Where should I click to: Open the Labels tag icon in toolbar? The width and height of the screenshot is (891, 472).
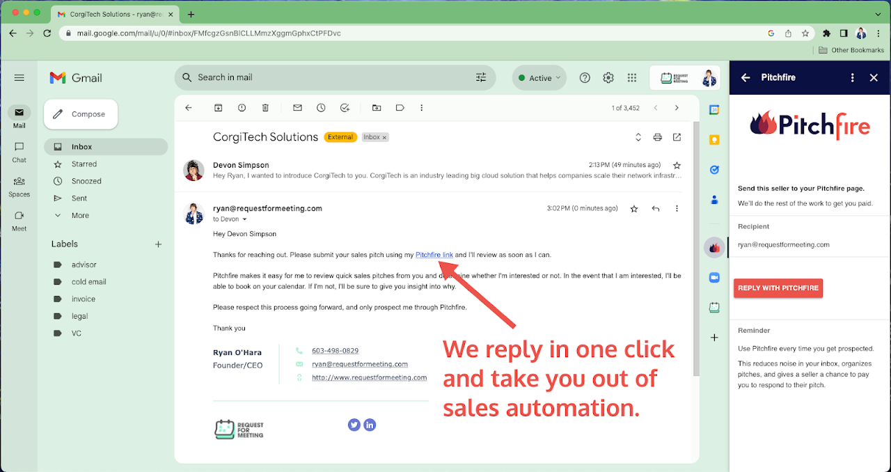[400, 108]
